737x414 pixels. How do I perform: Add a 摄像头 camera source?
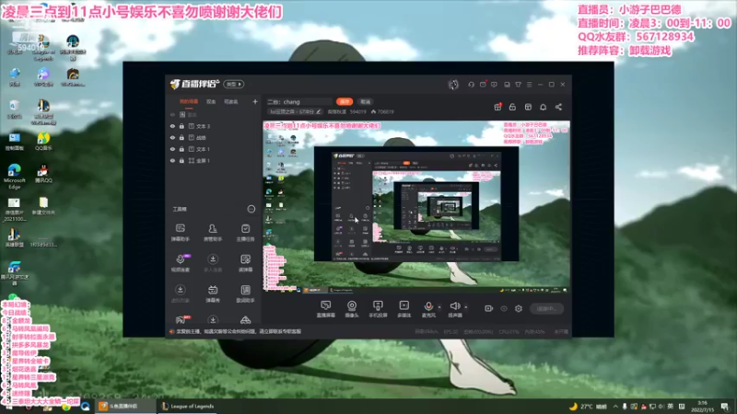352,309
